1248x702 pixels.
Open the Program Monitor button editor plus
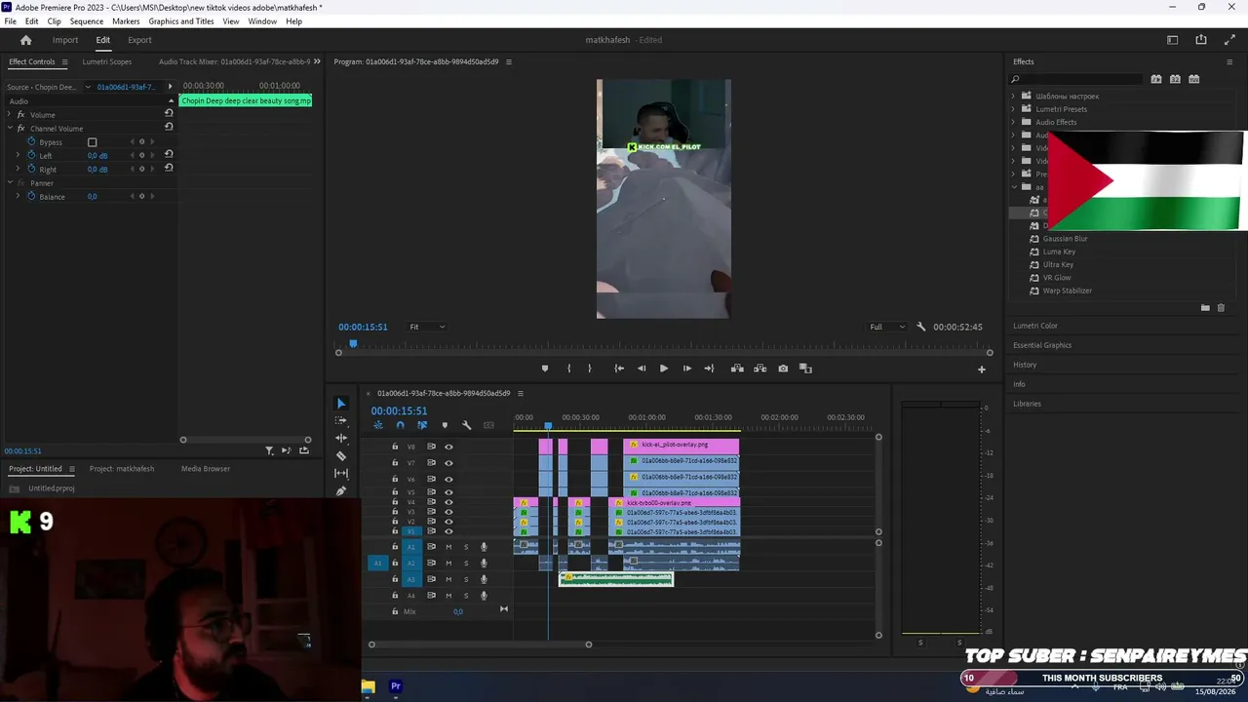point(982,370)
